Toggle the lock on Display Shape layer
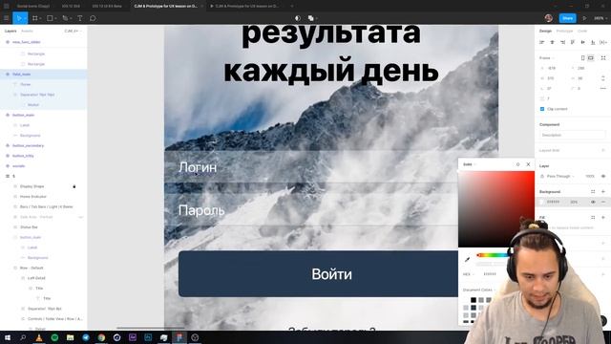 (74, 186)
